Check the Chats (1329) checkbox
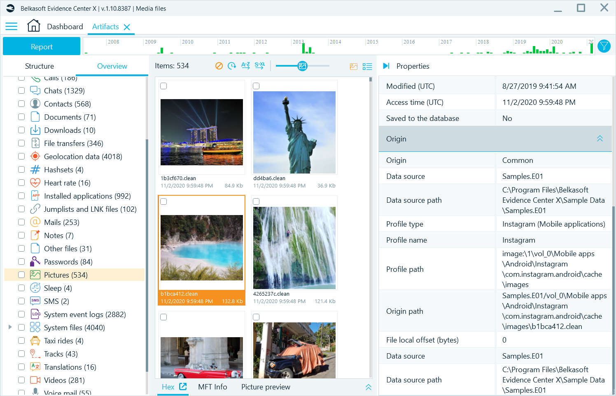This screenshot has width=616, height=396. [21, 90]
